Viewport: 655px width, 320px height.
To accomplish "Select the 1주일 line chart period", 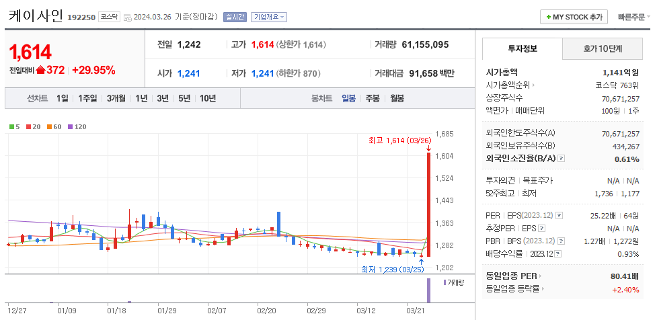I will (87, 99).
